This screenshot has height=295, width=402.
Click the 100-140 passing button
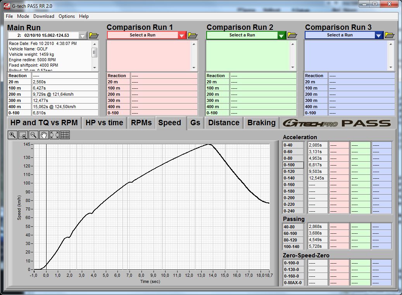(293, 247)
